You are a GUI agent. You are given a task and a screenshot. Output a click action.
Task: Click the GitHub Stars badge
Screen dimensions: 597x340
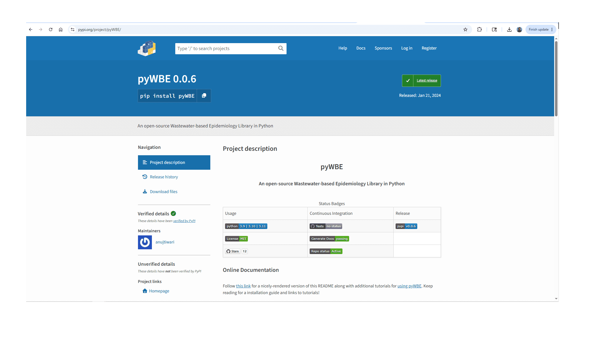tap(233, 251)
